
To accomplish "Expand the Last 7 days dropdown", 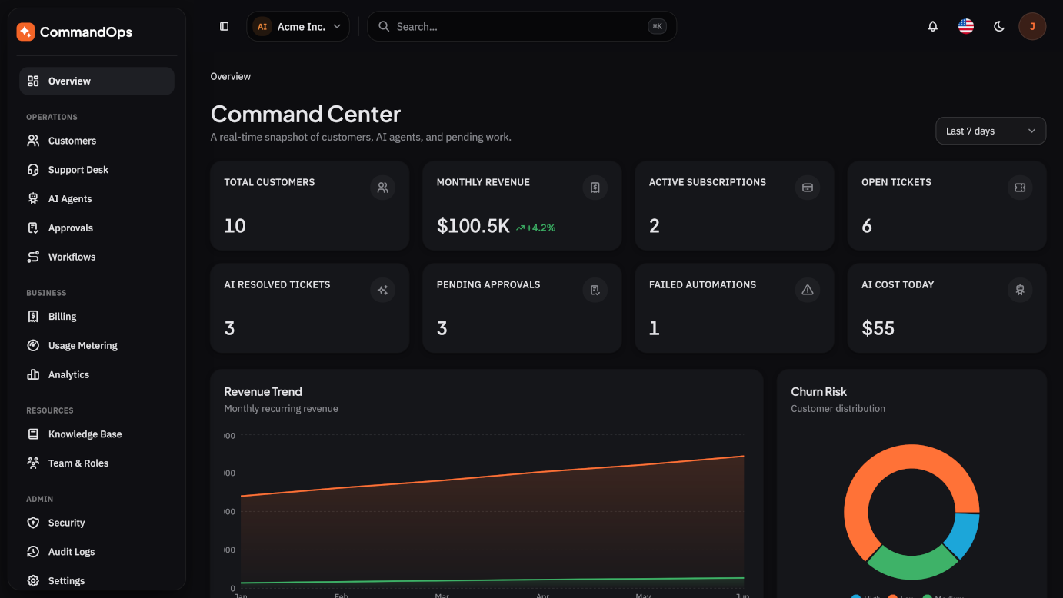I will 991,131.
